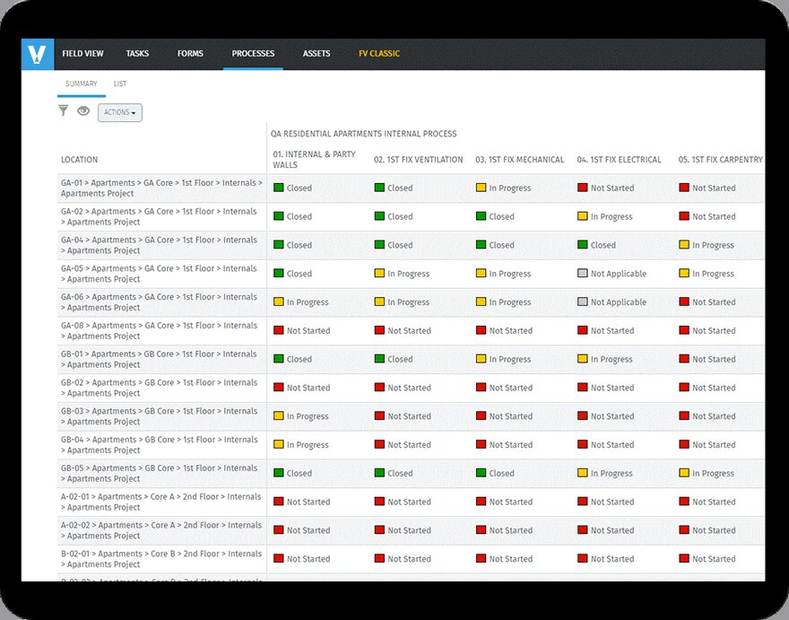The image size is (789, 620).
Task: Select the GA-08 Apartments location row
Action: point(161,331)
